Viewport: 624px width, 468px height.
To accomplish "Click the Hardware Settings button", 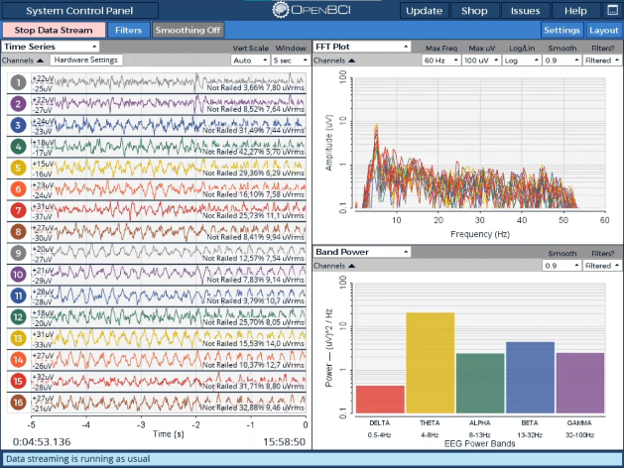I will pos(87,60).
